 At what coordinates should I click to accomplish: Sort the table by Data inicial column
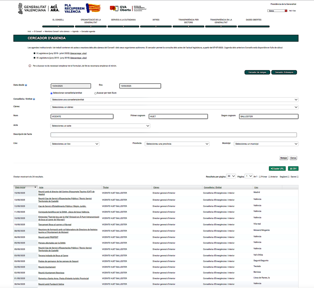coord(20,187)
